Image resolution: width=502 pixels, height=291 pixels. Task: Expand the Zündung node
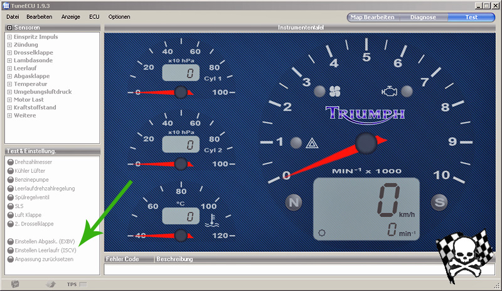click(x=9, y=45)
